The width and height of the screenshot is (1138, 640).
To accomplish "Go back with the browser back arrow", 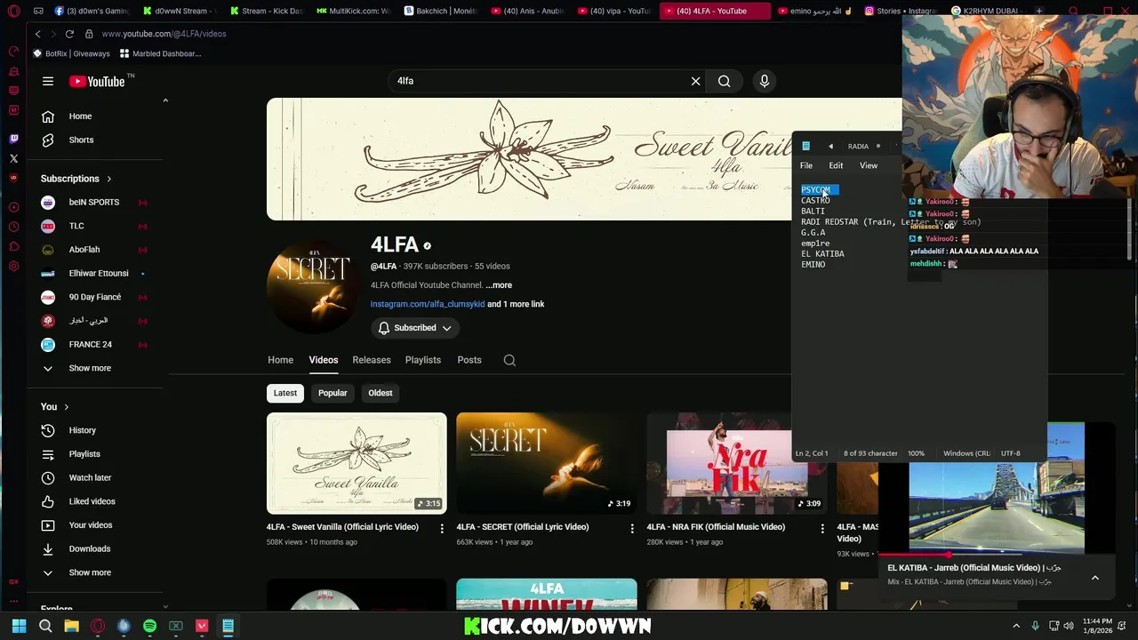I will pyautogui.click(x=37, y=34).
